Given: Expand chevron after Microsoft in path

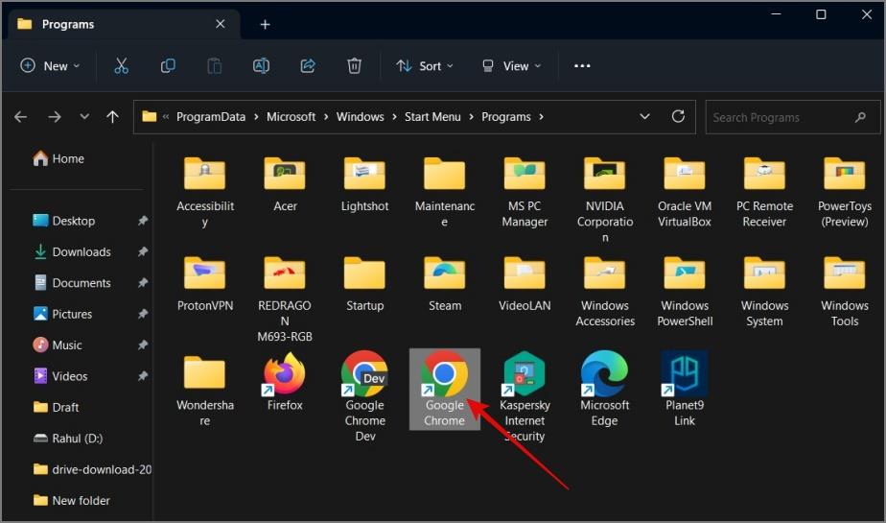Looking at the screenshot, I should click(x=326, y=117).
